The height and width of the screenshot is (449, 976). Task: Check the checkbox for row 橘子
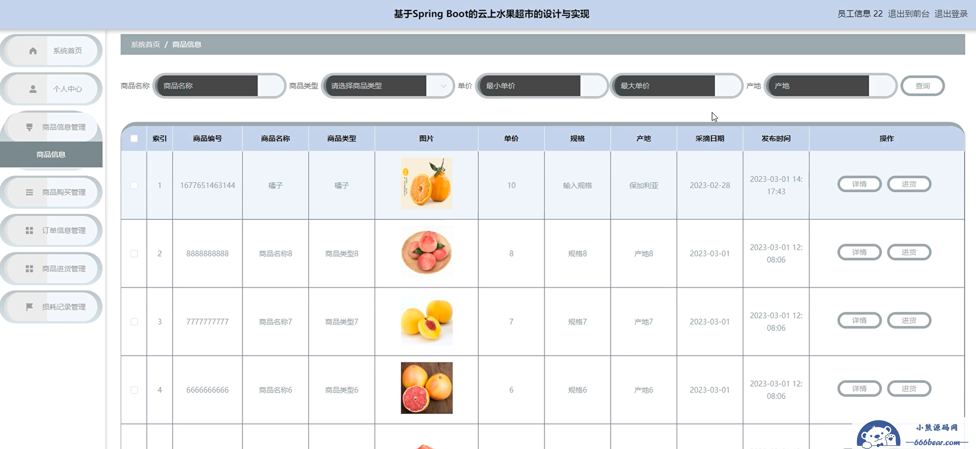134,185
